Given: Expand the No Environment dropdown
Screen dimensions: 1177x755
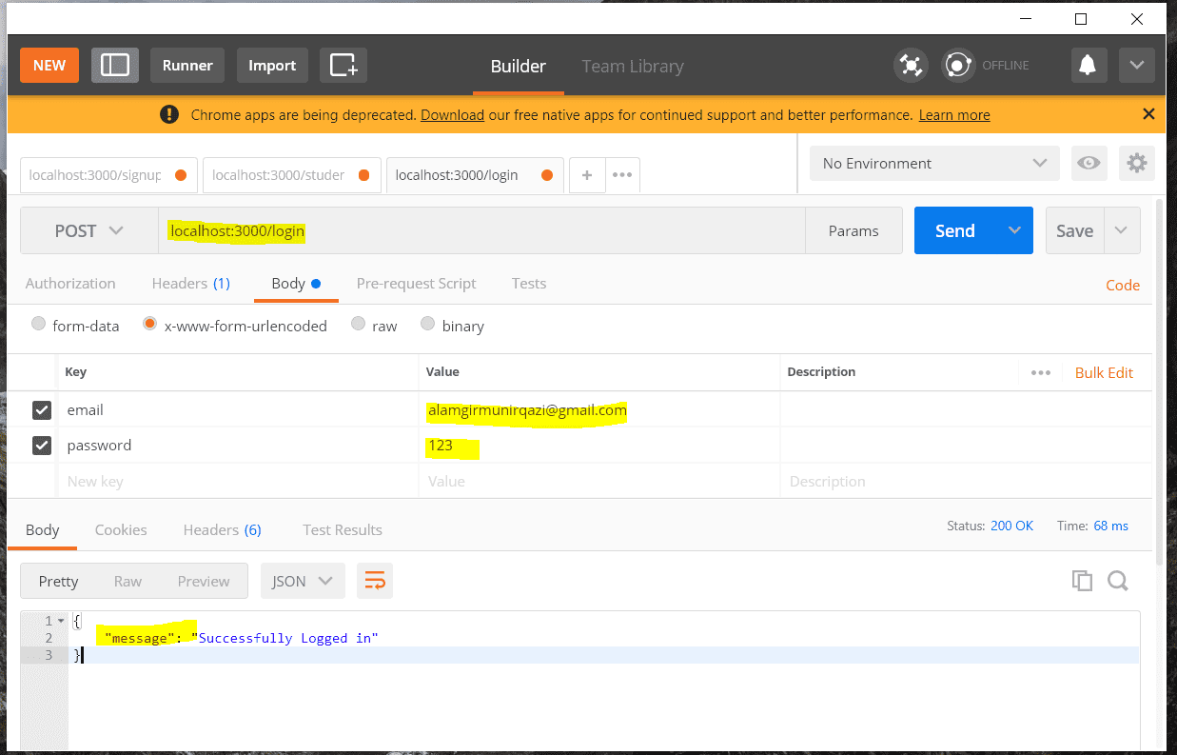Looking at the screenshot, I should pos(934,163).
